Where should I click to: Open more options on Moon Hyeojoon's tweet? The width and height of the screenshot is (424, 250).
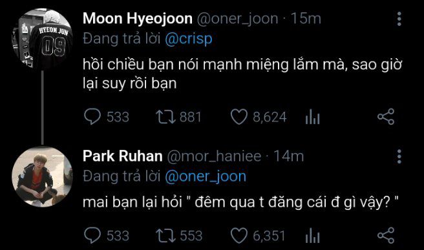[x=399, y=19]
